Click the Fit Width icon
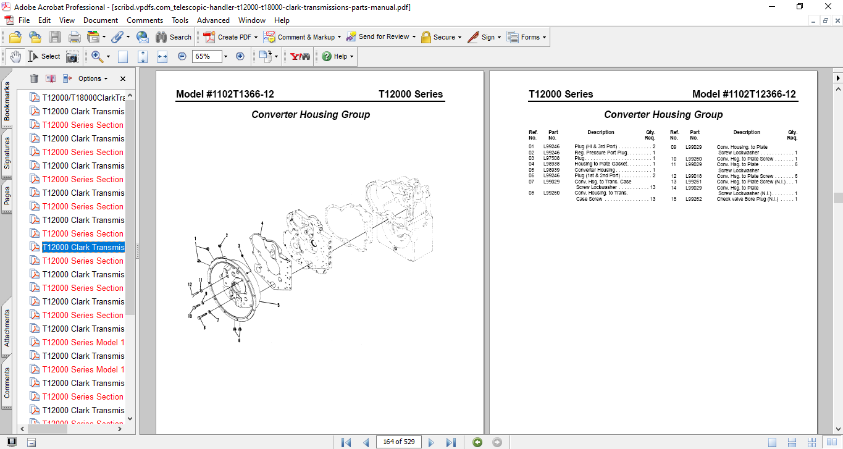Screen dimensions: 843x449 coord(162,56)
